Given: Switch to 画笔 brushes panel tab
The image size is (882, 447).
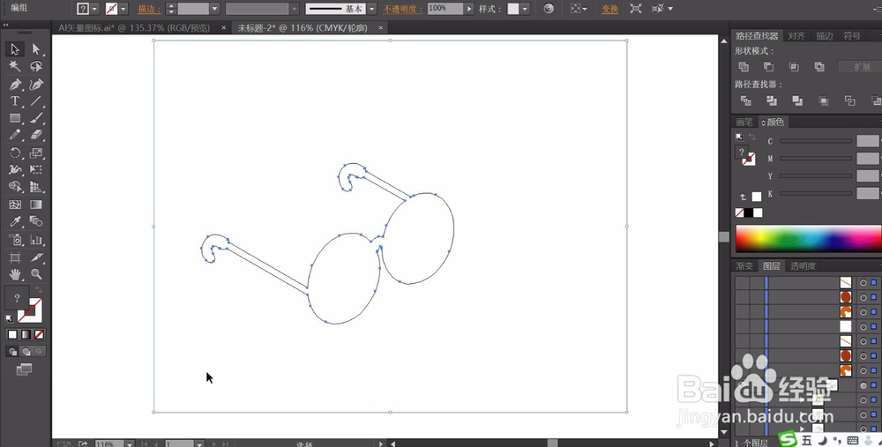Looking at the screenshot, I should [744, 122].
